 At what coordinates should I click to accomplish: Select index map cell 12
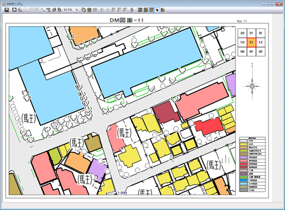(x=260, y=42)
